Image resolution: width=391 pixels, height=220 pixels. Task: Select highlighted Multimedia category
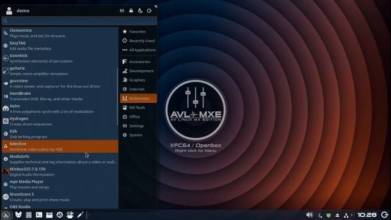click(139, 98)
